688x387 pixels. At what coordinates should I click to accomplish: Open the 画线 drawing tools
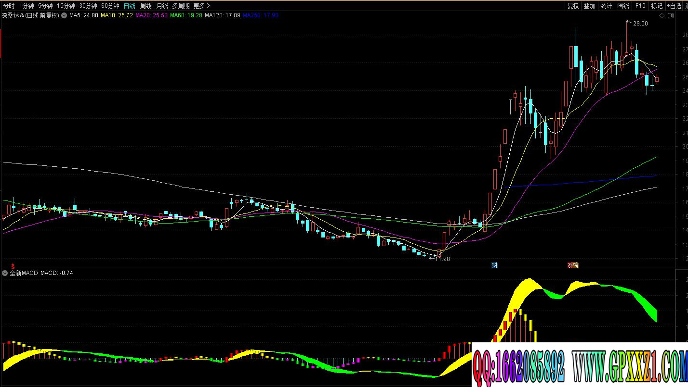pyautogui.click(x=623, y=6)
